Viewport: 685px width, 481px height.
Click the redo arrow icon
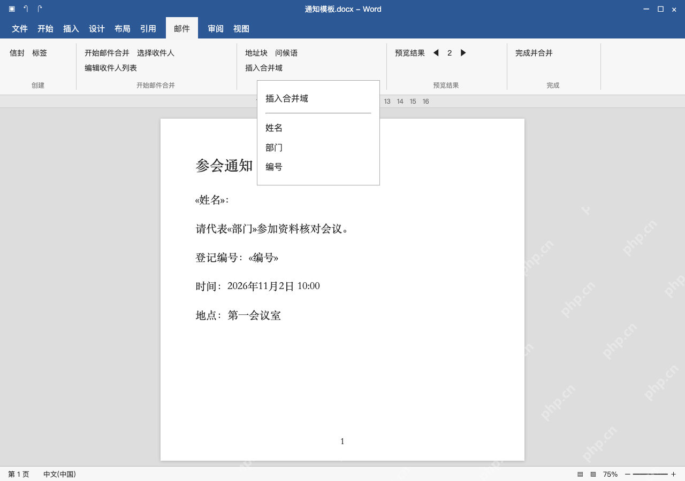click(x=40, y=9)
